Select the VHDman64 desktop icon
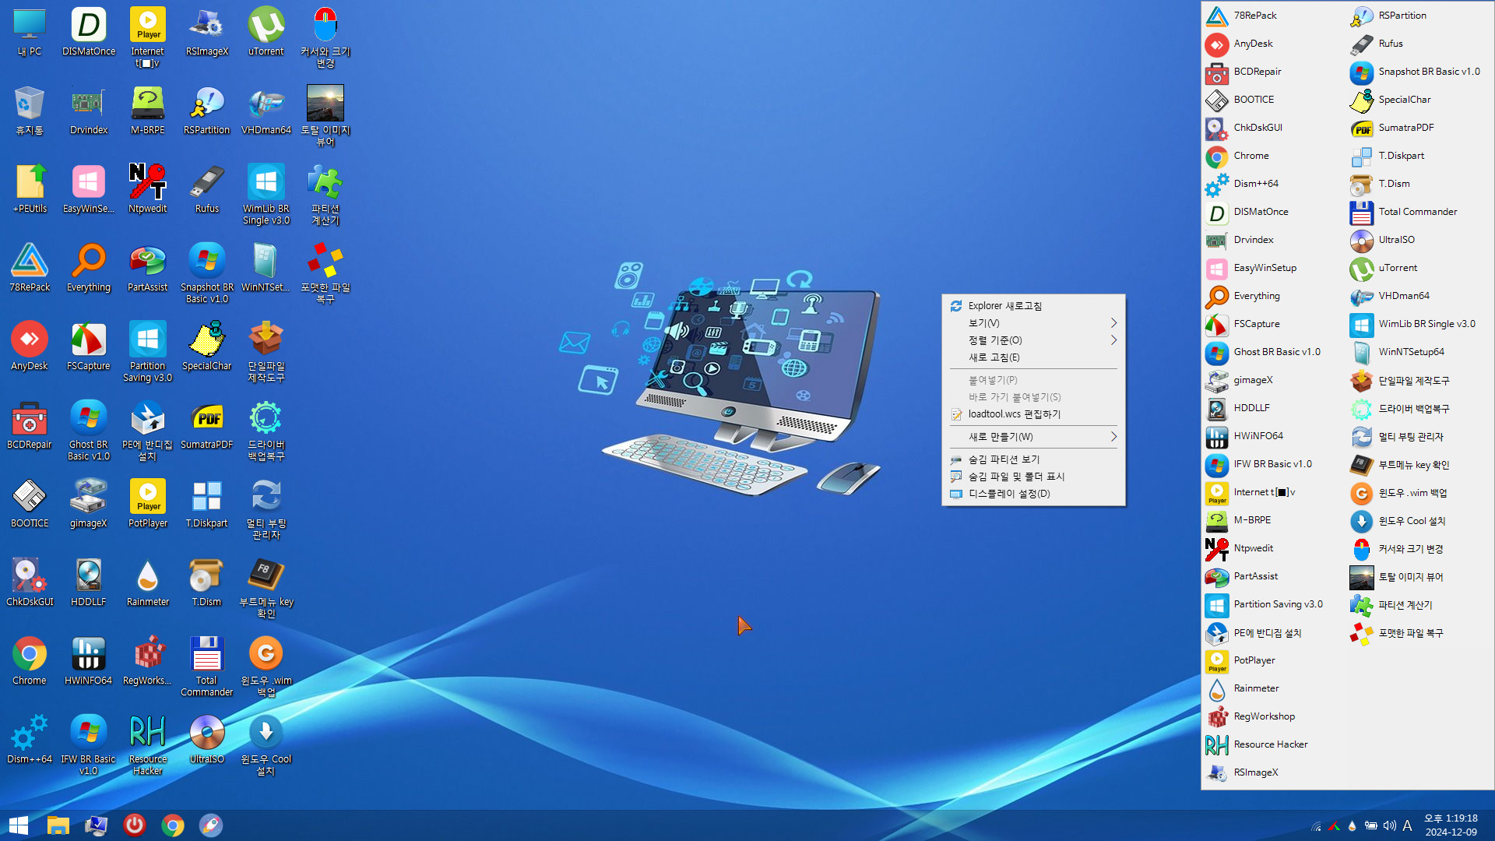1495x841 pixels. coord(266,111)
